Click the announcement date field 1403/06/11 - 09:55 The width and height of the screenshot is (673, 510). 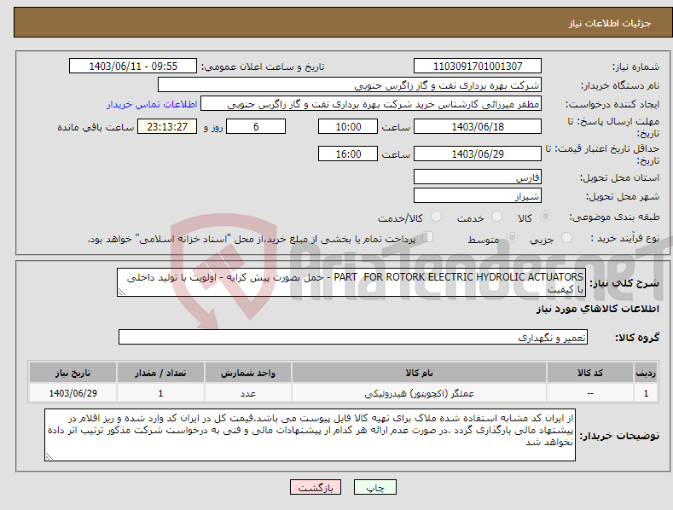133,67
